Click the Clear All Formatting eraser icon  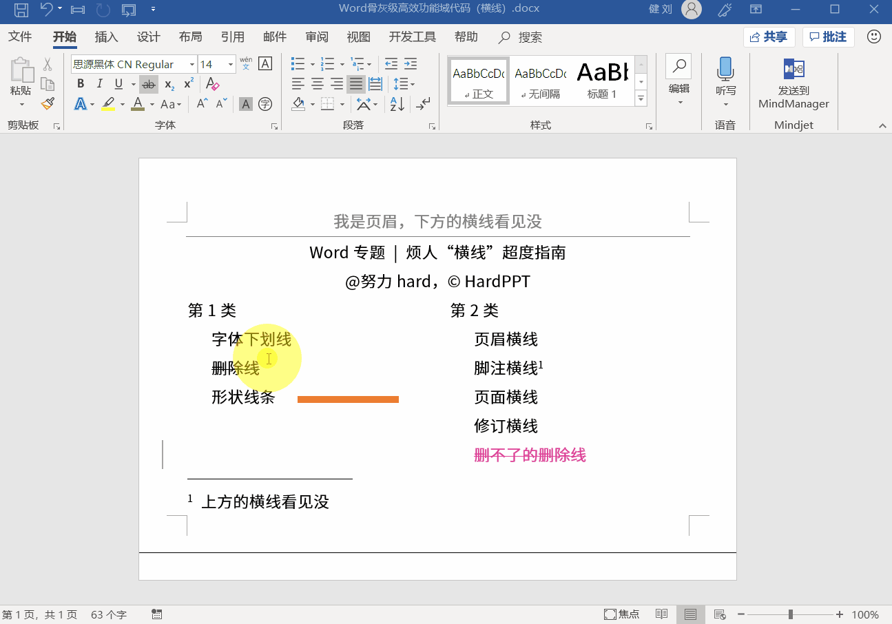click(213, 84)
